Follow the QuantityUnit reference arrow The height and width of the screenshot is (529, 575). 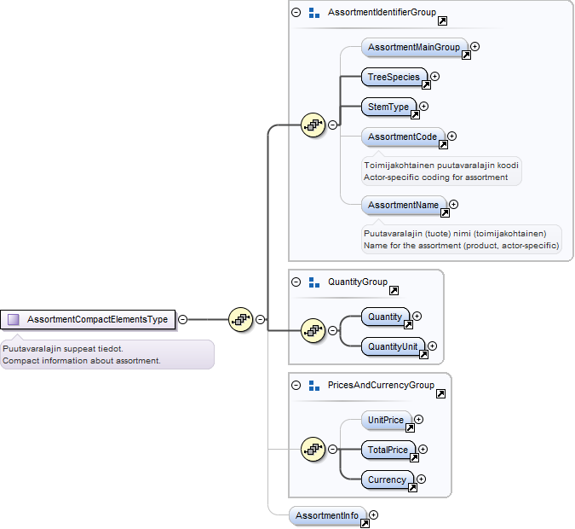tap(423, 354)
